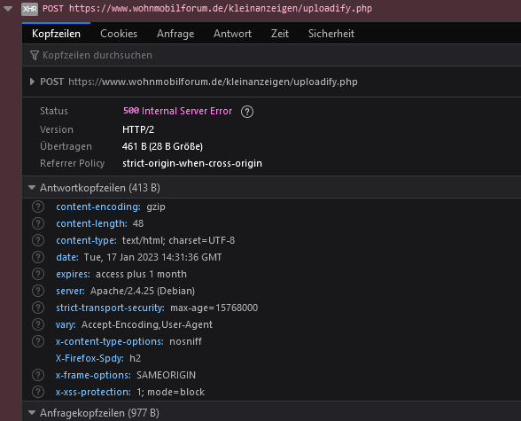Open the Zeit tab
The height and width of the screenshot is (421, 521).
(279, 34)
